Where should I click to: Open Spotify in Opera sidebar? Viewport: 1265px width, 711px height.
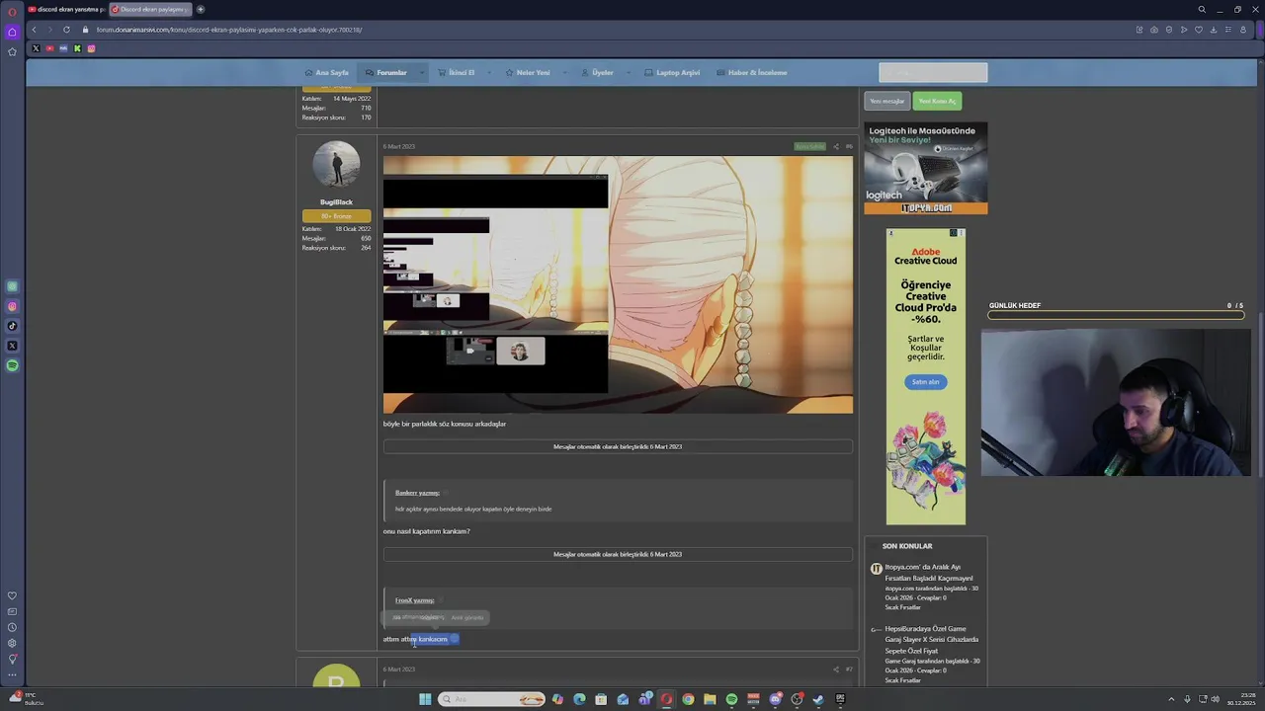pos(12,365)
